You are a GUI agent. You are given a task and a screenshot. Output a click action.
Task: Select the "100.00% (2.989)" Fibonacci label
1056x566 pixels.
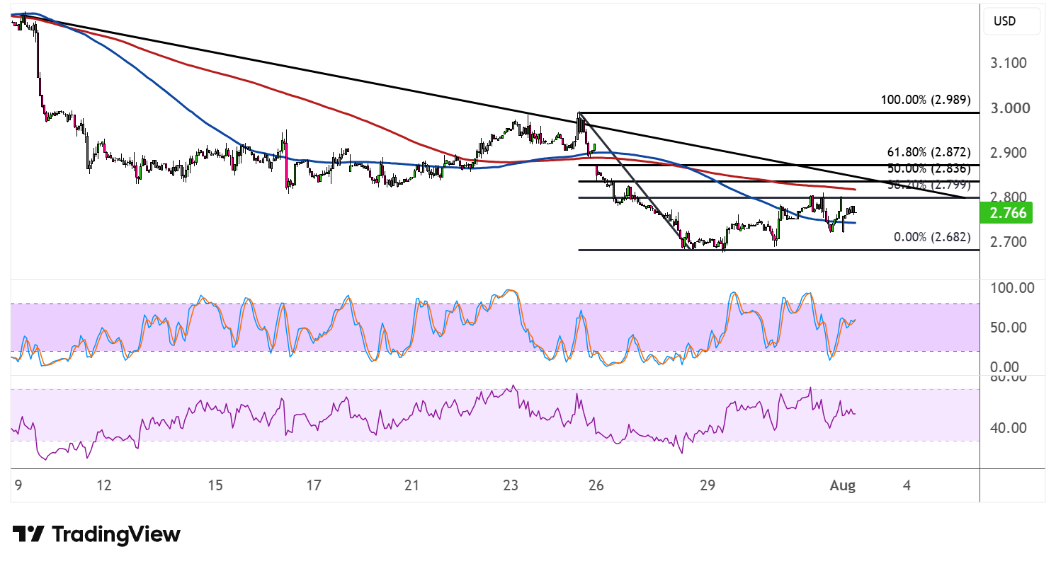coord(926,100)
